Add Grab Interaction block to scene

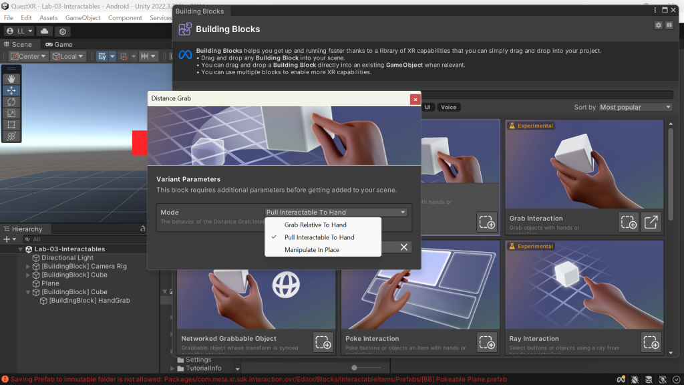point(629,222)
